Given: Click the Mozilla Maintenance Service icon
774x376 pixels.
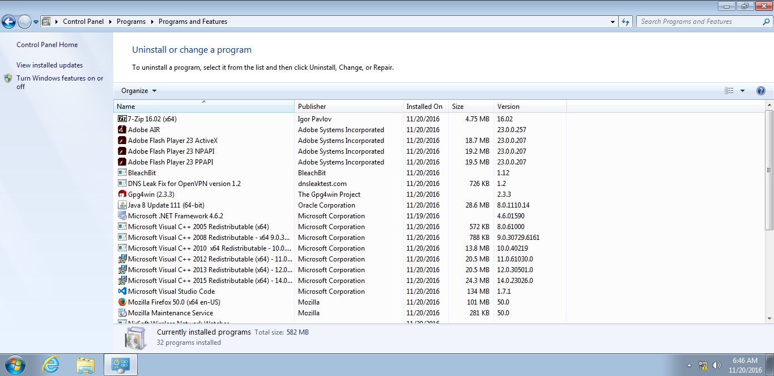Looking at the screenshot, I should 122,313.
